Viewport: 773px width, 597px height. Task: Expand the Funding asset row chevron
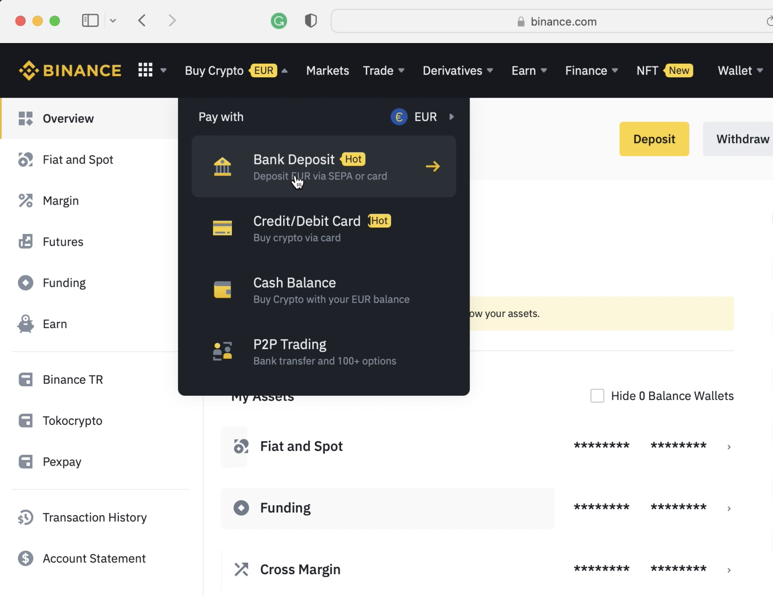click(x=729, y=508)
